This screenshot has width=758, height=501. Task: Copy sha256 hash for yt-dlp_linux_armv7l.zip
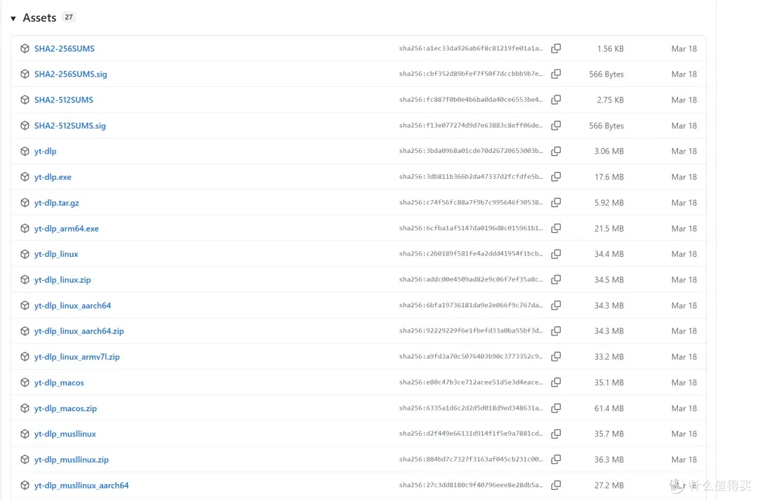[556, 356]
